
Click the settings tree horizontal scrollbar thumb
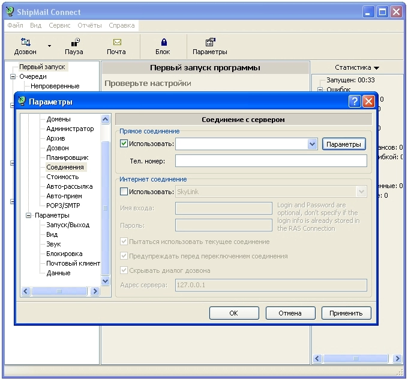(x=59, y=291)
